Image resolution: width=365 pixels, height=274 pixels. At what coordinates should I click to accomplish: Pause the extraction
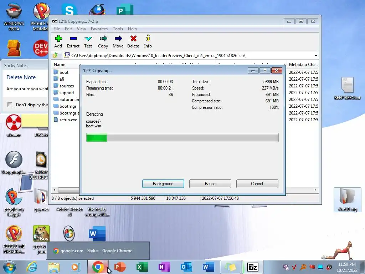[210, 184]
